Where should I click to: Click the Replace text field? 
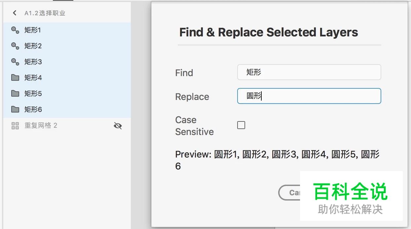point(309,96)
